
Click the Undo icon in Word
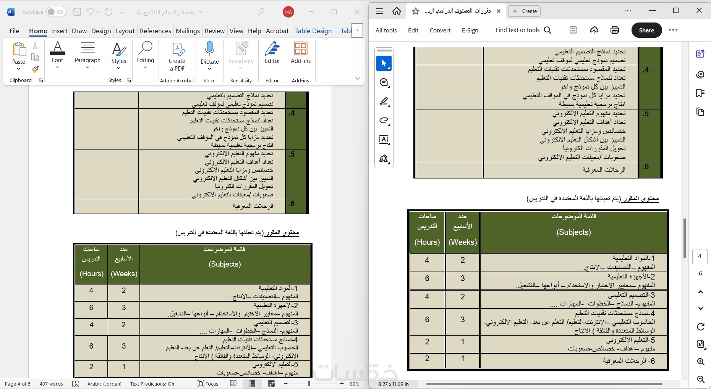90,12
